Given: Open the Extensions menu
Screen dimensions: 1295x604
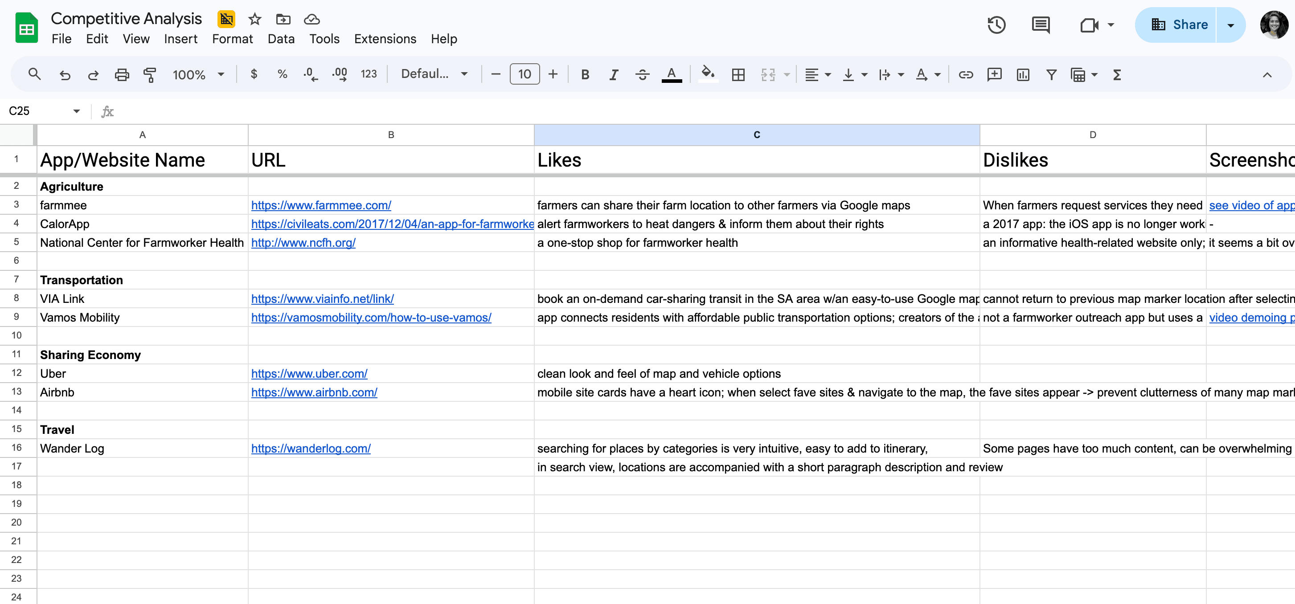Looking at the screenshot, I should click(385, 39).
